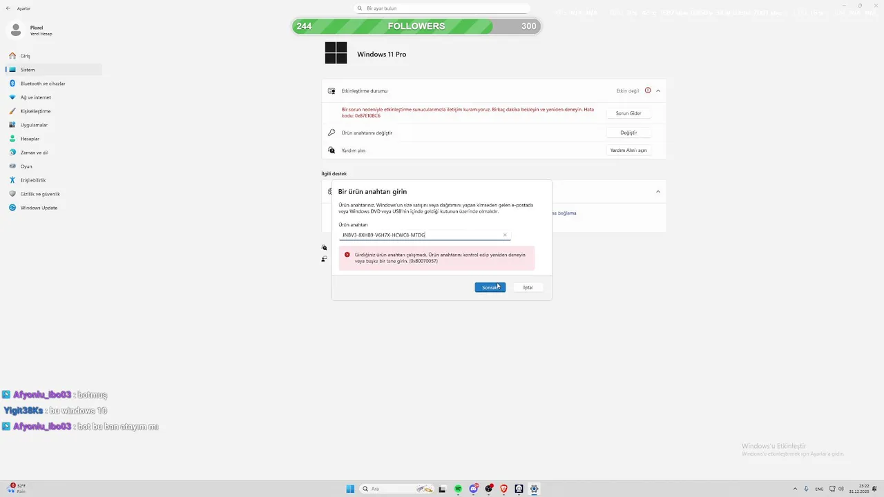884x497 pixels.
Task: Open the Plorel account avatar
Action: 16,30
